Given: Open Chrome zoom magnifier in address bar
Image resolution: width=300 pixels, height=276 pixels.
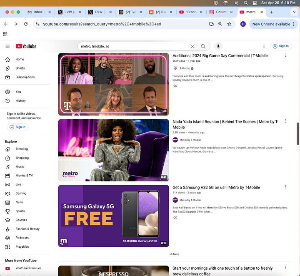Looking at the screenshot, I should [220, 24].
